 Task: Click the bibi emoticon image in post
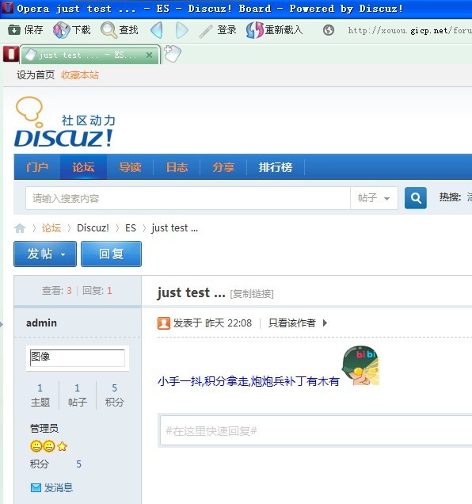tap(360, 365)
